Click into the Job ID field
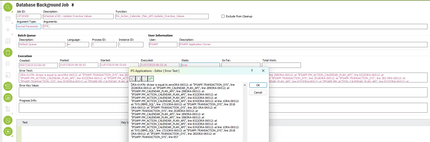430x142 pixels. click(28, 16)
